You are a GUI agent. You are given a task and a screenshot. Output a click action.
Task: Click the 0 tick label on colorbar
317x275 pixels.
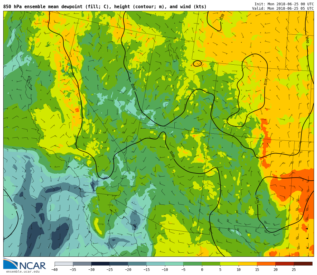click(x=202, y=270)
